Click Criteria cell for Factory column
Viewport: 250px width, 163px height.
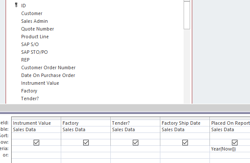pyautogui.click(x=86, y=149)
